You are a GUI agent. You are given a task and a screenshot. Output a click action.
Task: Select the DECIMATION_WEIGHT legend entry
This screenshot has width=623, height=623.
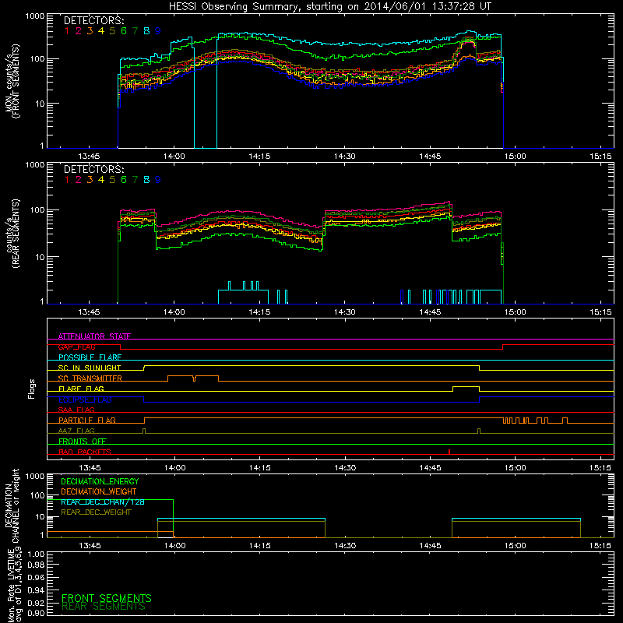(x=99, y=492)
